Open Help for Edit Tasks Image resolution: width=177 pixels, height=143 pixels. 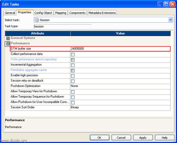[x=165, y=138]
